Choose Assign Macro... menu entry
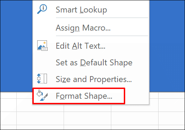Viewport: 185px width, 130px height. point(83,28)
